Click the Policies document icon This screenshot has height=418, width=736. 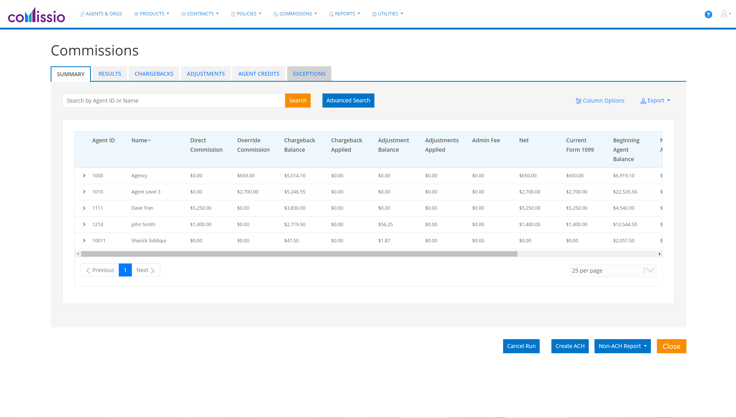[233, 14]
